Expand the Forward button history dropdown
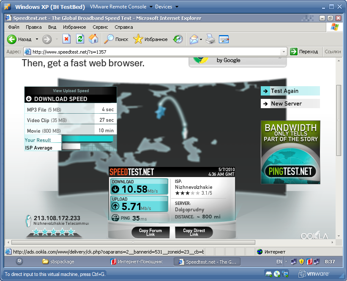 click(x=57, y=39)
